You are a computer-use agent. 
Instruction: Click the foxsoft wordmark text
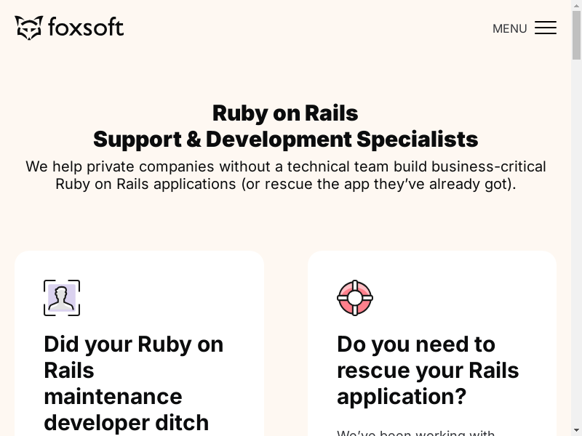[x=86, y=28]
